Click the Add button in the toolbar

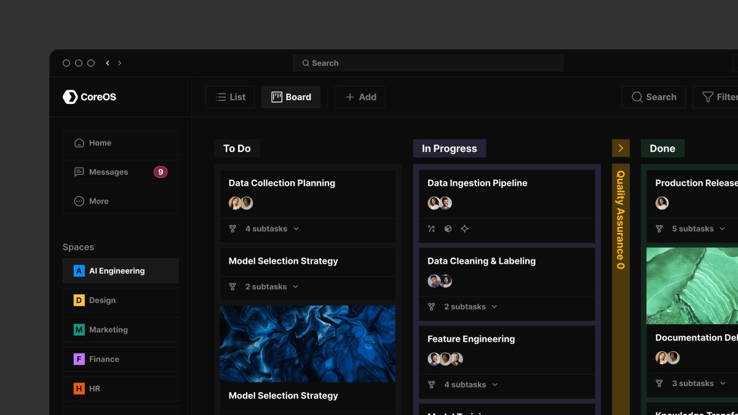tap(360, 97)
